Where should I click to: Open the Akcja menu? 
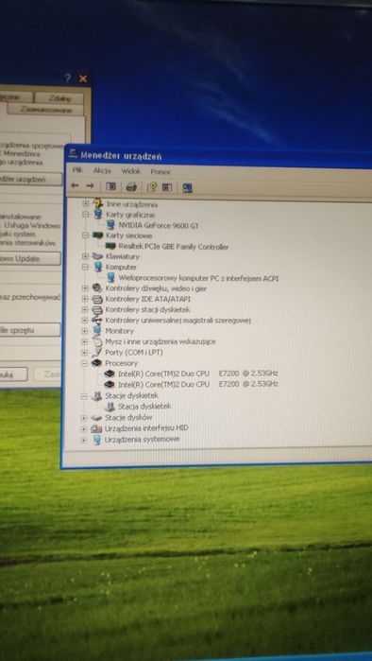pos(102,171)
